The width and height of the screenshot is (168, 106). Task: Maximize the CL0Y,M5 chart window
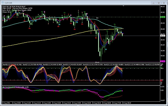pyautogui.click(x=159, y=3)
